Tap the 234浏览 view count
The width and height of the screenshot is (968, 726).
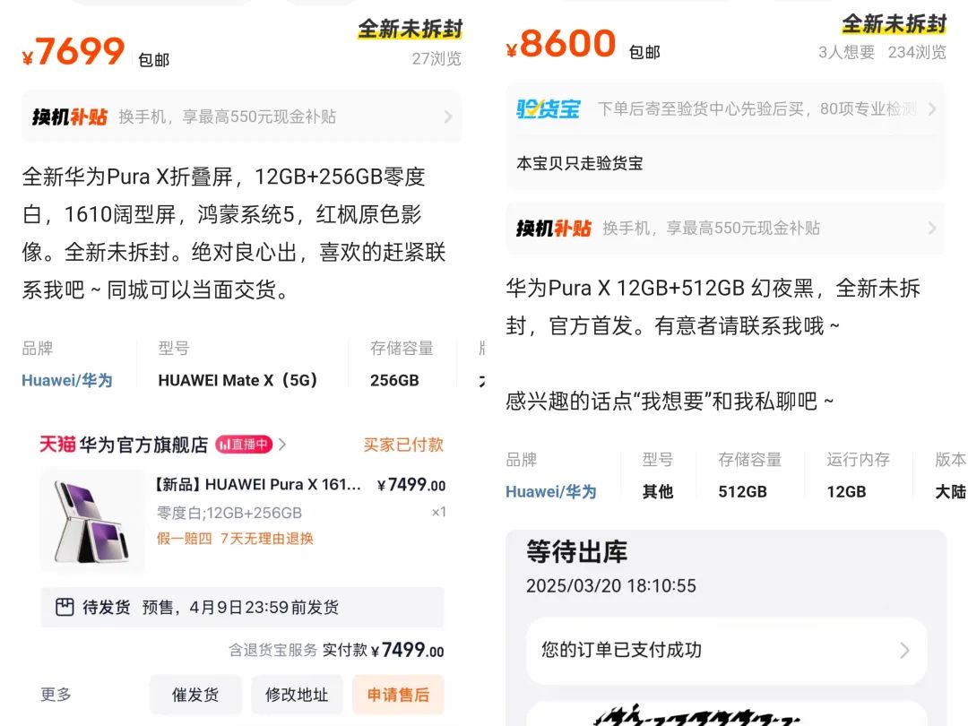tap(917, 53)
